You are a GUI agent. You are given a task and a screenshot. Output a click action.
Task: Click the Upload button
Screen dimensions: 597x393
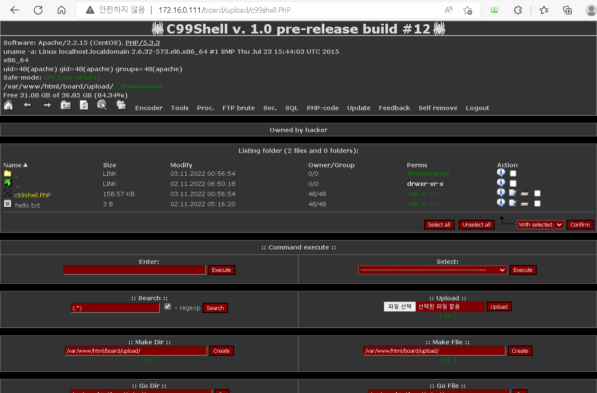pyautogui.click(x=499, y=307)
